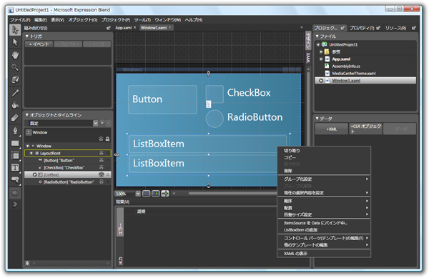
Task: Toggle visibility of all objects in Window header
Action: (x=101, y=139)
